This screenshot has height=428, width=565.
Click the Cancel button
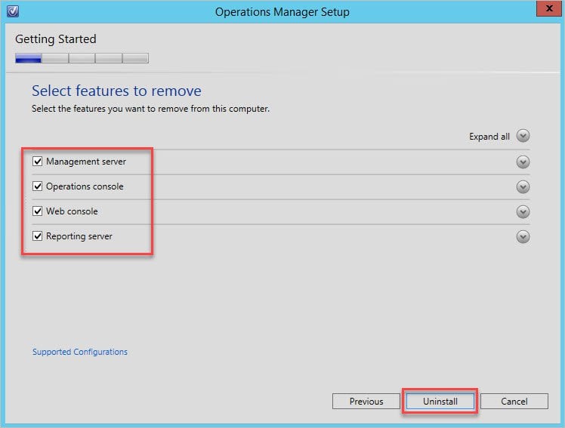click(x=514, y=401)
